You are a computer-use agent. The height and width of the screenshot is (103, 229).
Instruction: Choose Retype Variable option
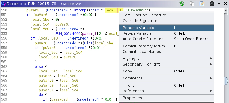pyautogui.click(x=167, y=33)
